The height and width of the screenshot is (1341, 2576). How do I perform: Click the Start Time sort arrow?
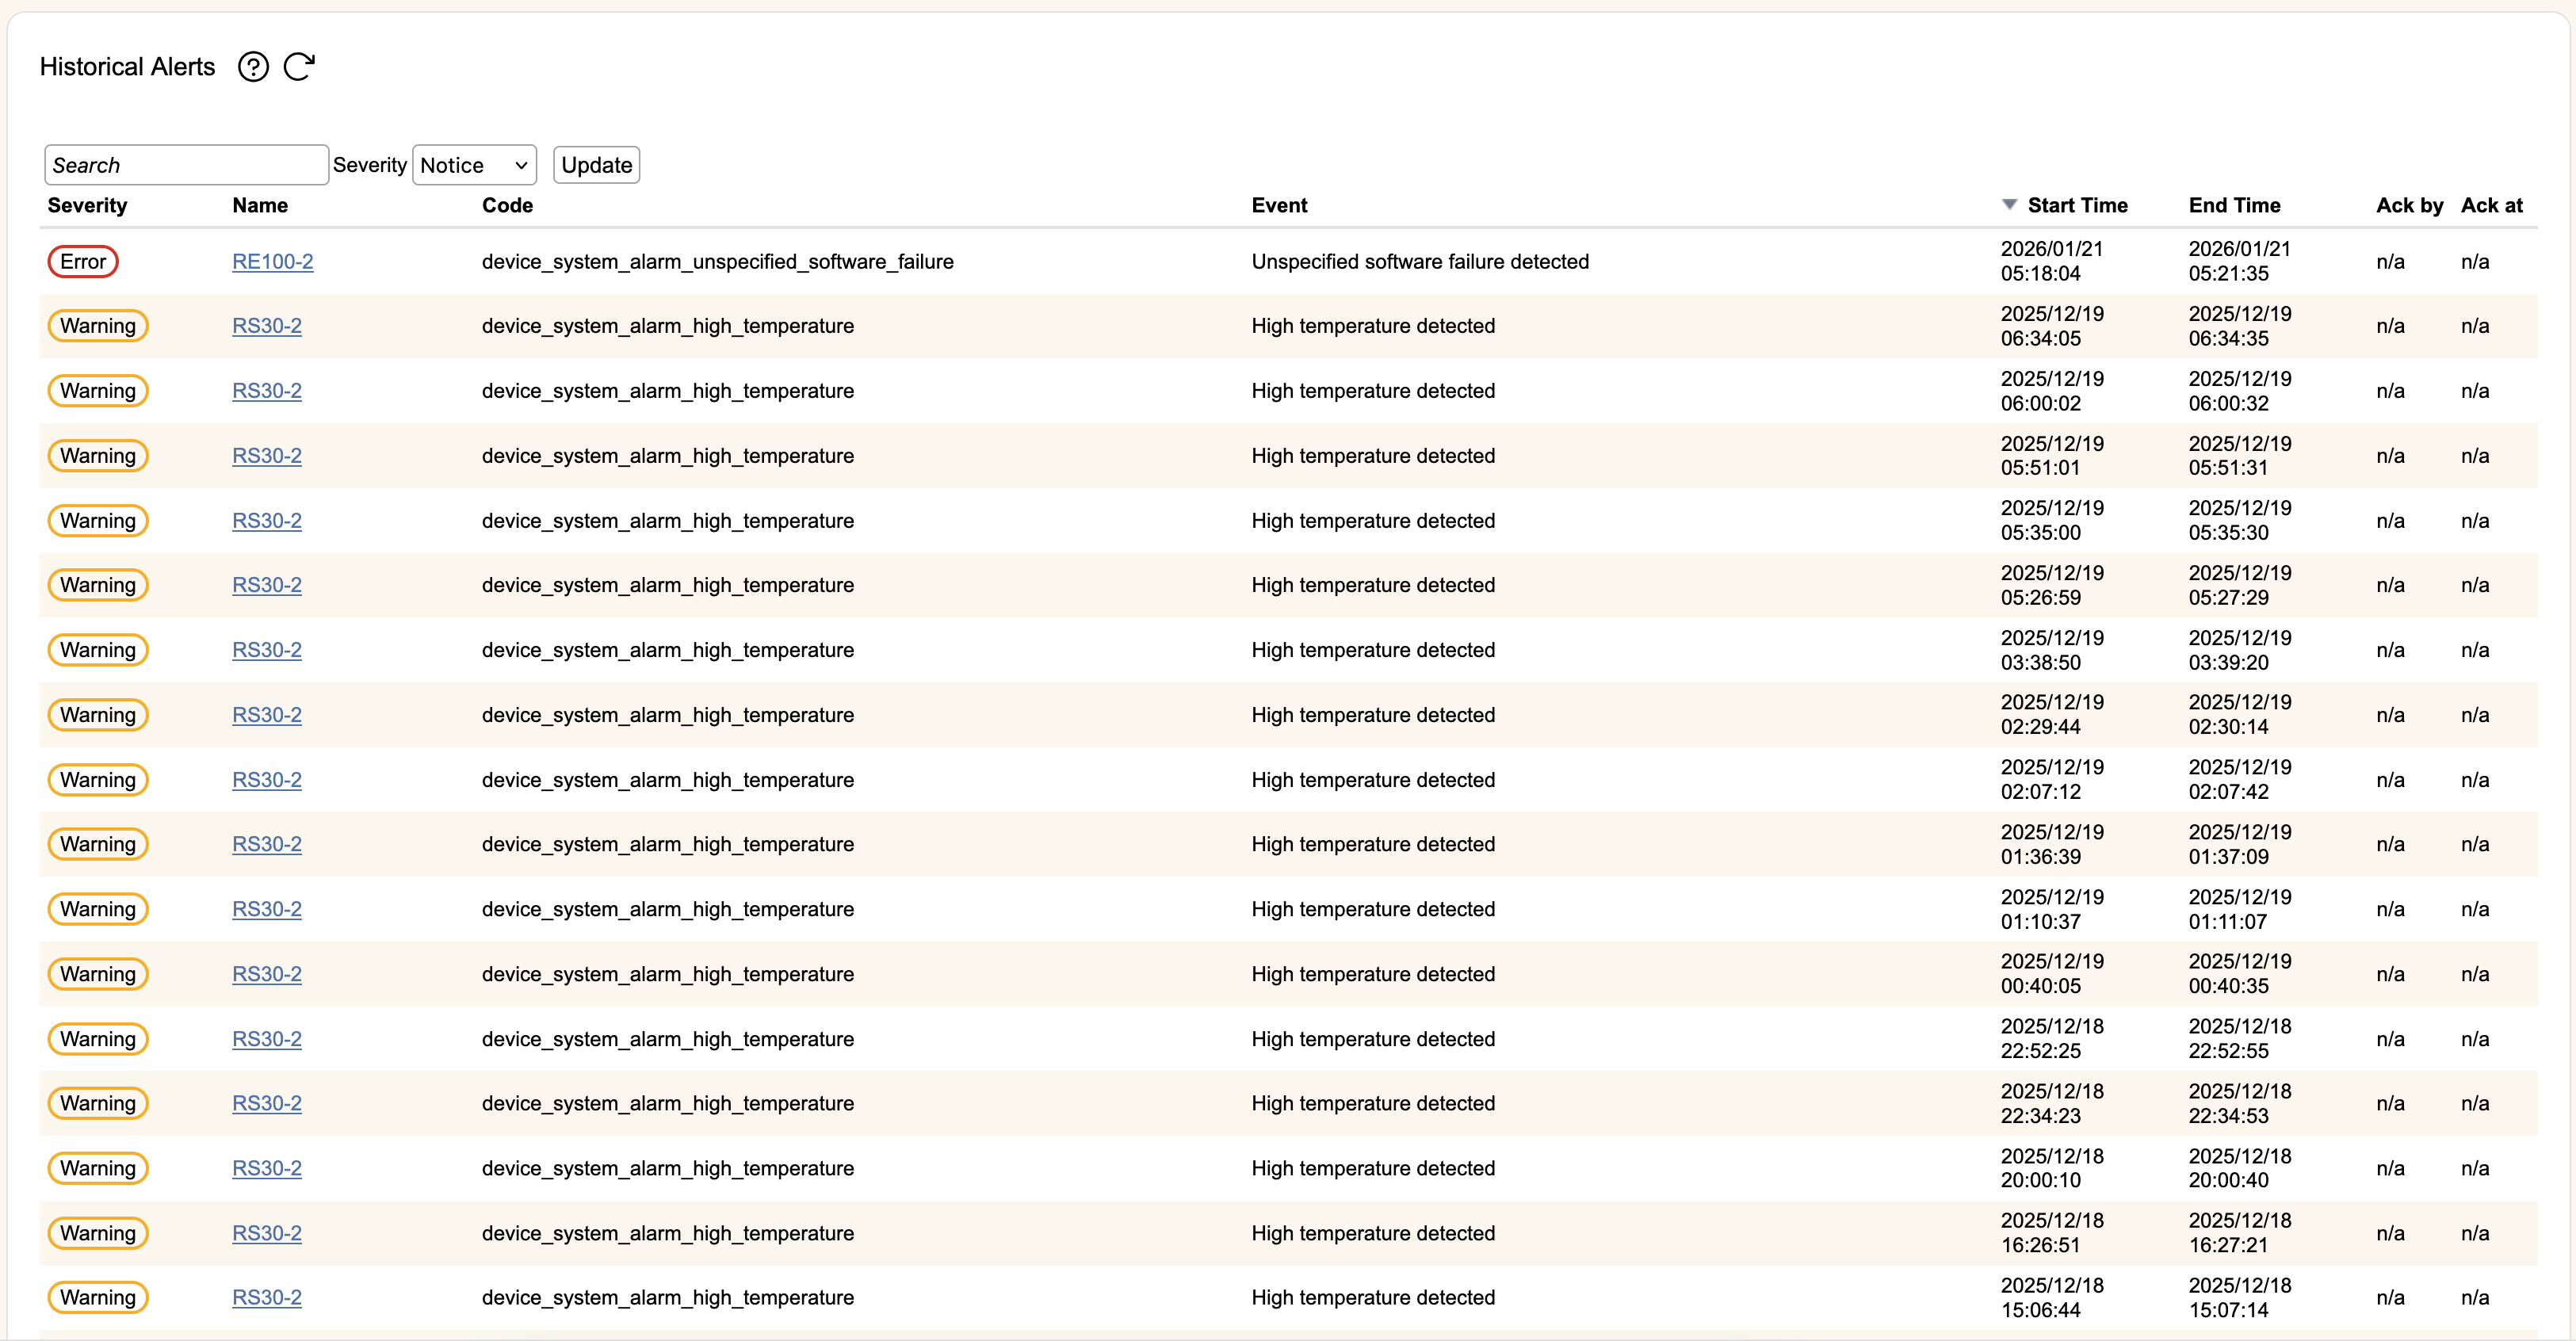(x=2009, y=205)
